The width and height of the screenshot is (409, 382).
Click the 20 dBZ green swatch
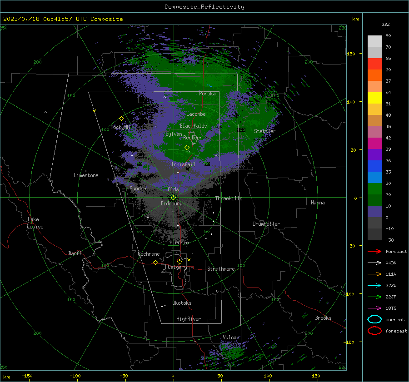tap(374, 189)
